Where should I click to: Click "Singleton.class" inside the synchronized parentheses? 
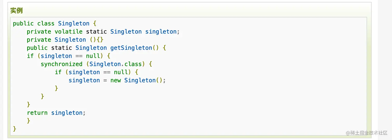coord(116,64)
